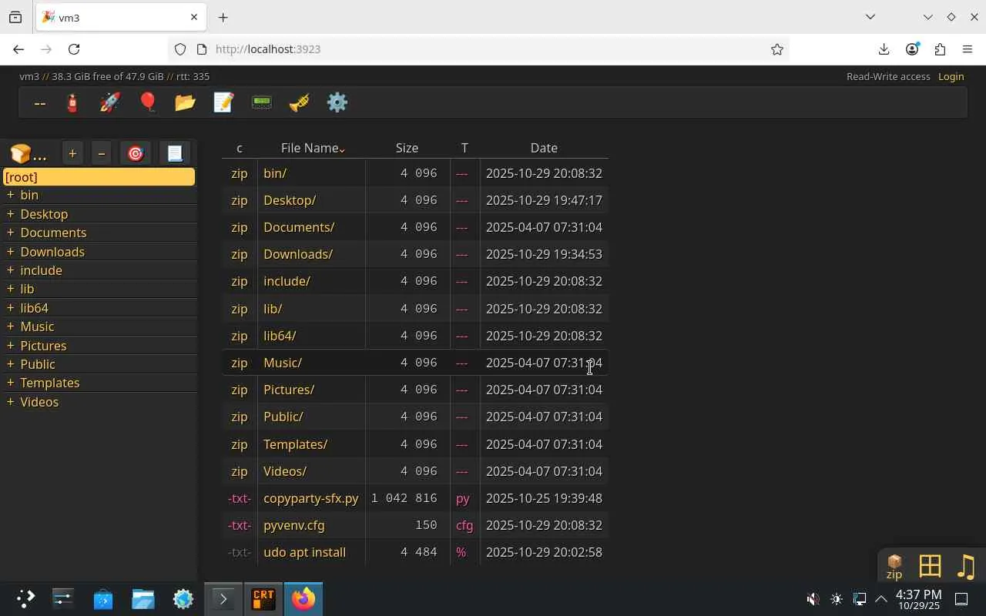Select the [root] node in the tree
The image size is (986, 616).
tap(99, 177)
